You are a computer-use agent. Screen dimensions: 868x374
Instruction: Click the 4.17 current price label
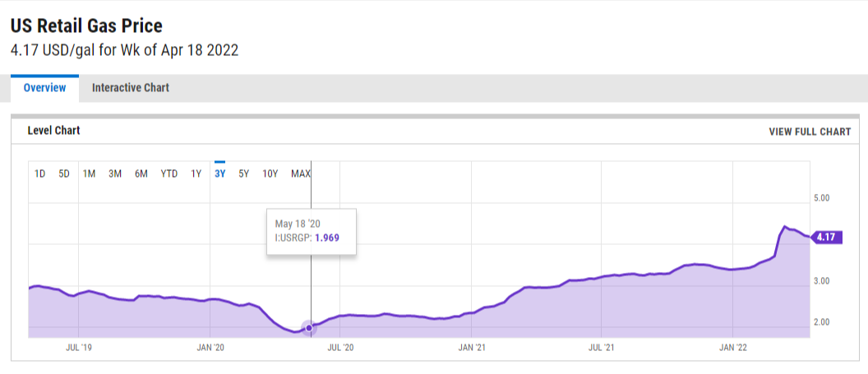click(x=824, y=238)
